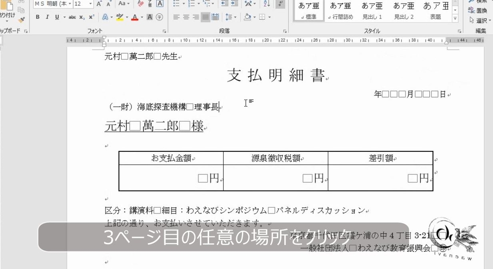The image size is (493, 269).
Task: Open highlight color dropdown arrow
Action: (127, 17)
